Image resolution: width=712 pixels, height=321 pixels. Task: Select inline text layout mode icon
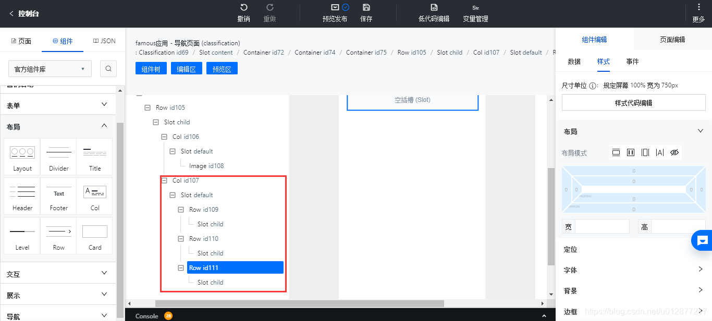click(x=660, y=152)
